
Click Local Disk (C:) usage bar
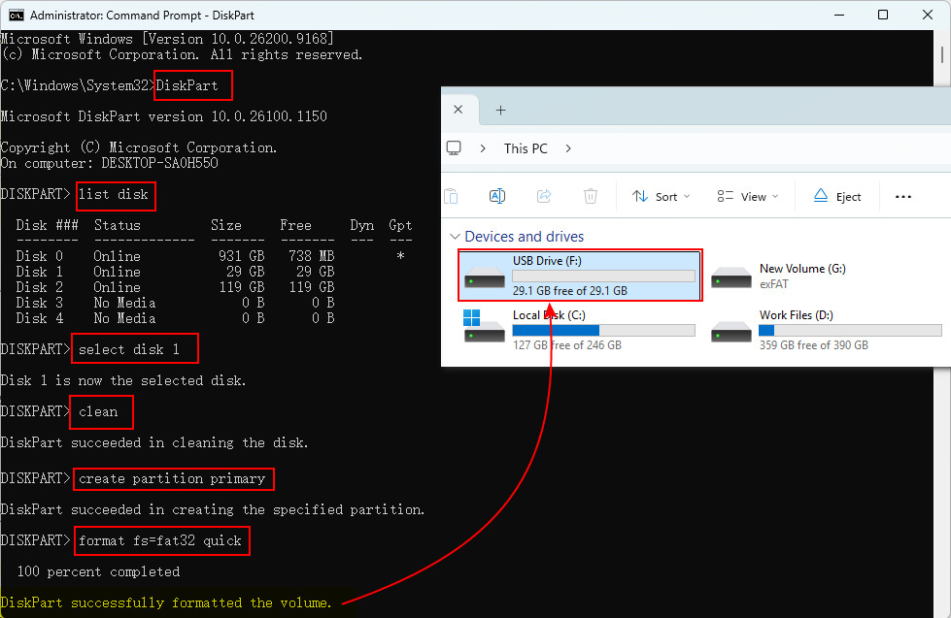(x=603, y=330)
